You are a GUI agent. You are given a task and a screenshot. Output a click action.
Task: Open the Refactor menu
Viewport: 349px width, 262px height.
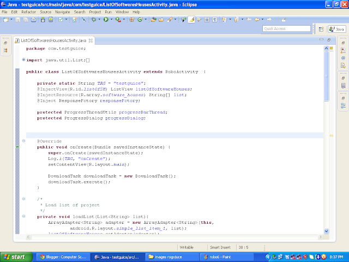[x=28, y=12]
